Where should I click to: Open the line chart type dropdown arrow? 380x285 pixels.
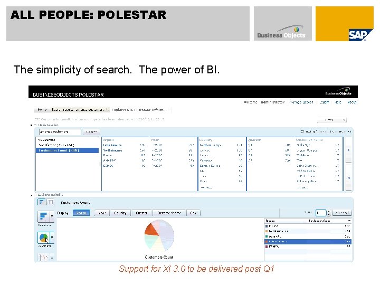pyautogui.click(x=52, y=258)
